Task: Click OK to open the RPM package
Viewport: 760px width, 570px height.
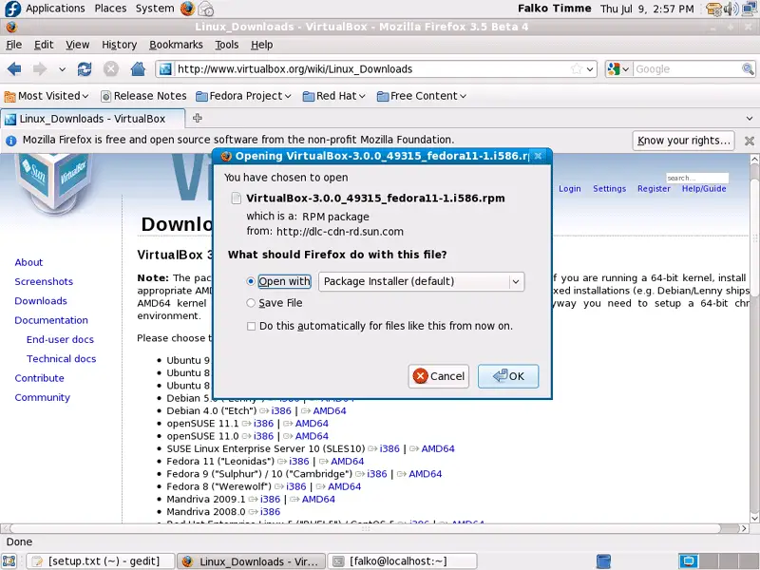Action: tap(508, 376)
